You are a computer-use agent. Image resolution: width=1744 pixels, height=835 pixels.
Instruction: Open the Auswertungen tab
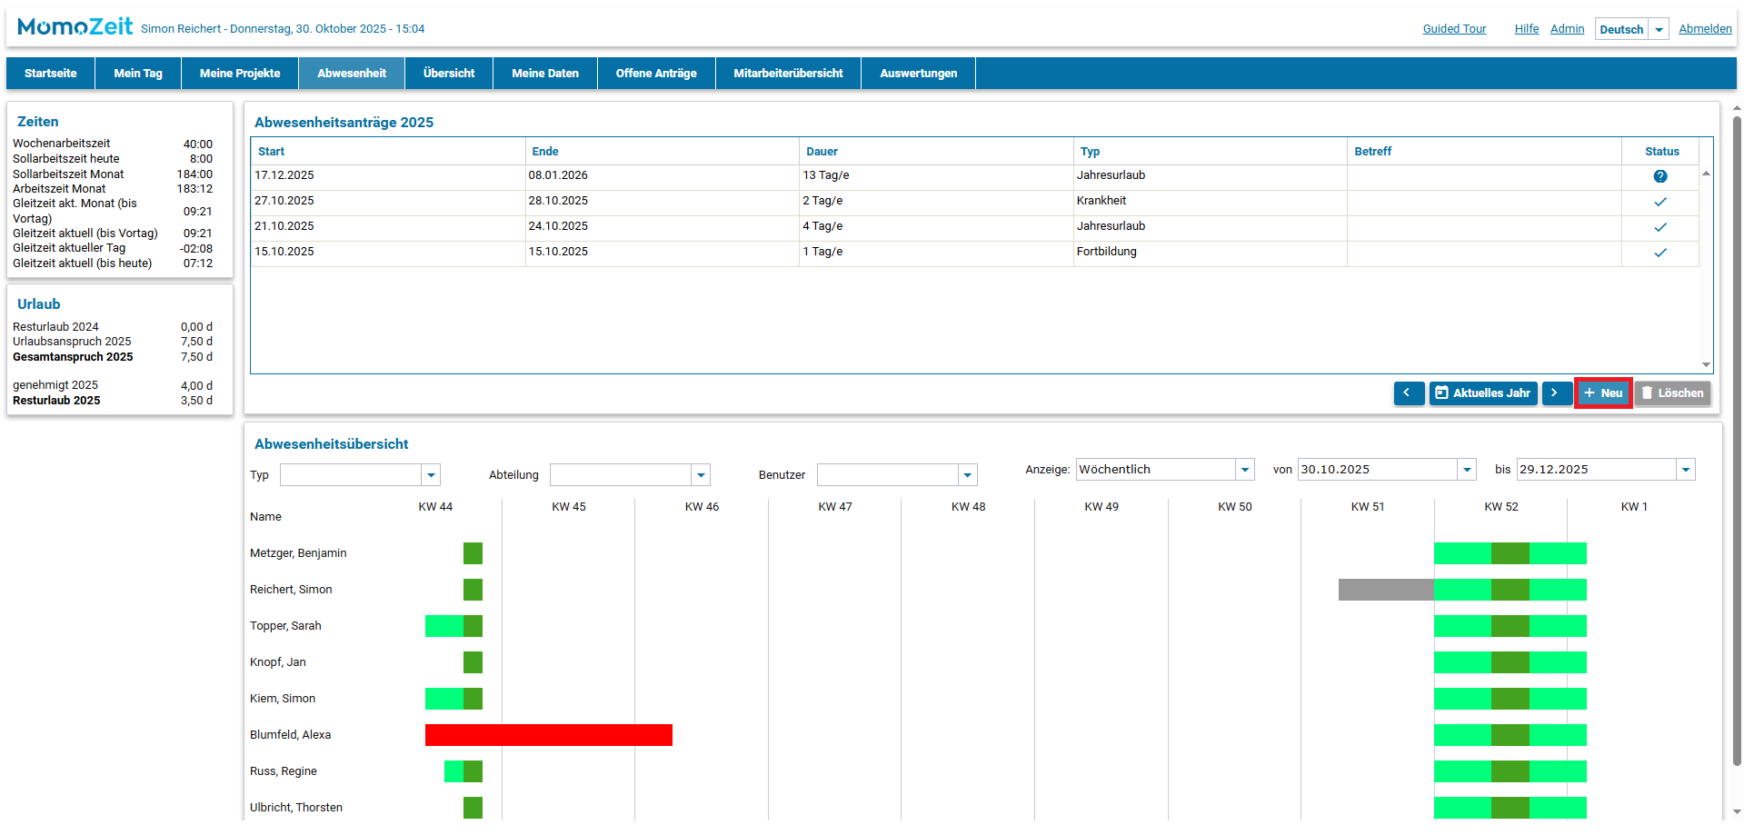918,74
